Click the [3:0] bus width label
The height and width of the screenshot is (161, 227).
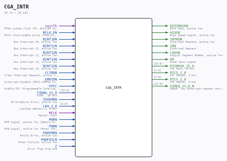64,104
